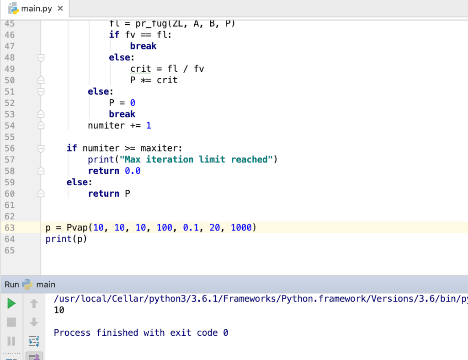Rerun the main script with green play button
The image size is (468, 360).
[x=11, y=304]
